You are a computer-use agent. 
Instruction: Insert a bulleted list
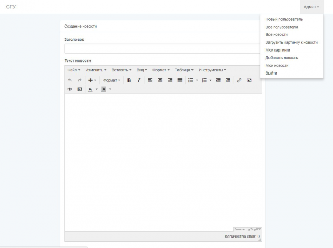coord(191,80)
